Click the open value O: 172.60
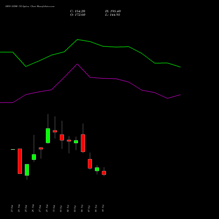 tap(78, 15)
